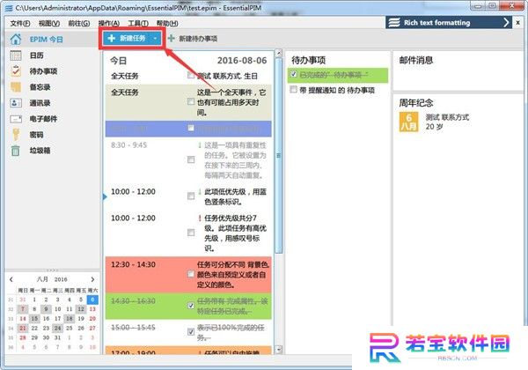Open EPIM 今日 home icon
The image size is (528, 370).
(16, 40)
